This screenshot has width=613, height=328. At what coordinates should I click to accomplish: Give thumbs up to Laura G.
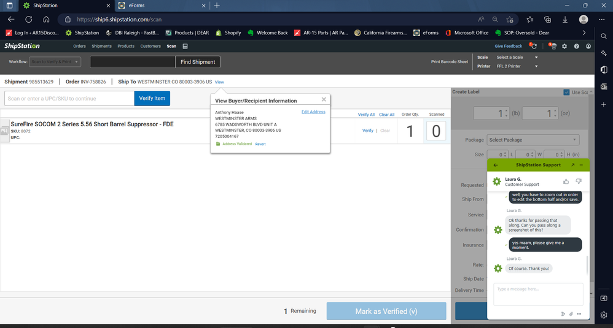pos(566,181)
